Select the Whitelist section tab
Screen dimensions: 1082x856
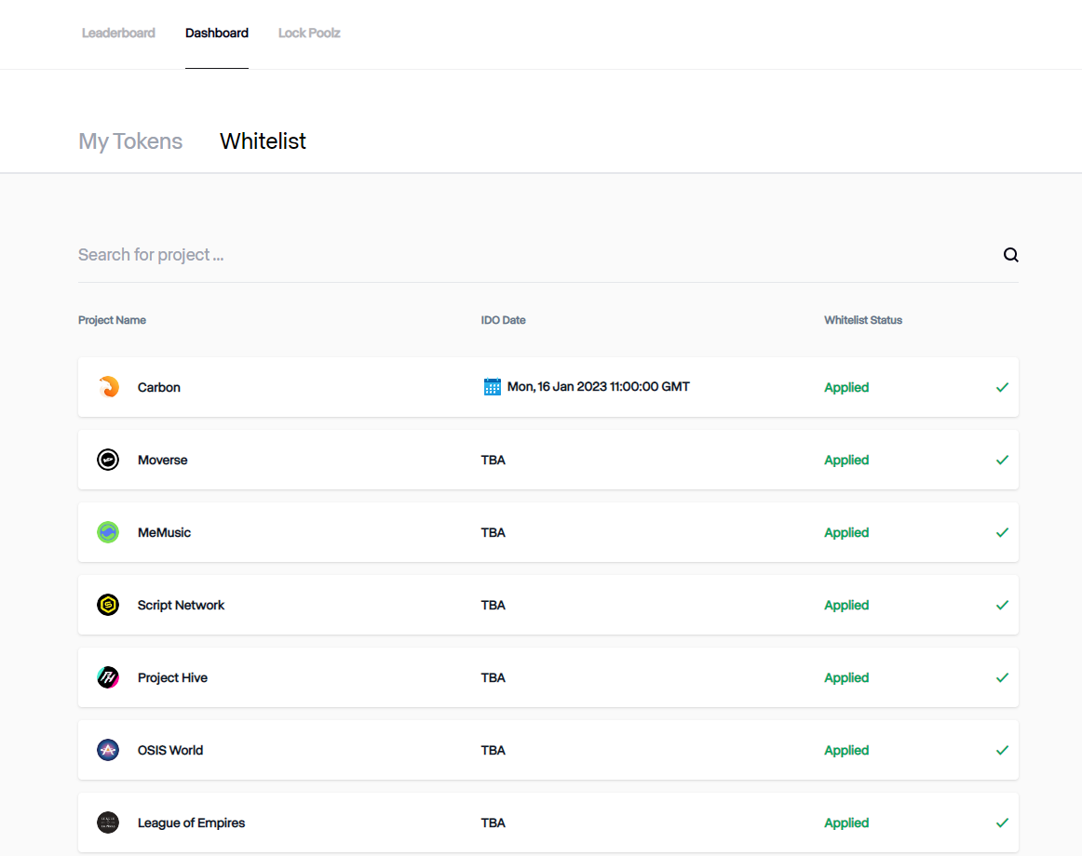pos(263,141)
